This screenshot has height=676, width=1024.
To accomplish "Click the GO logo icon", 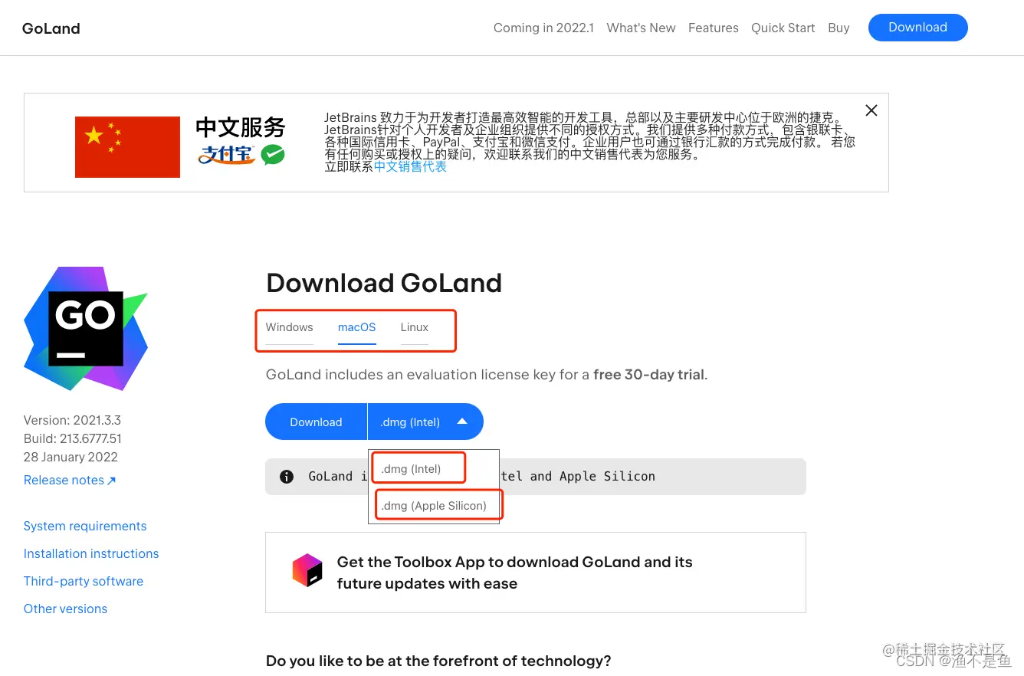I will [x=85, y=328].
